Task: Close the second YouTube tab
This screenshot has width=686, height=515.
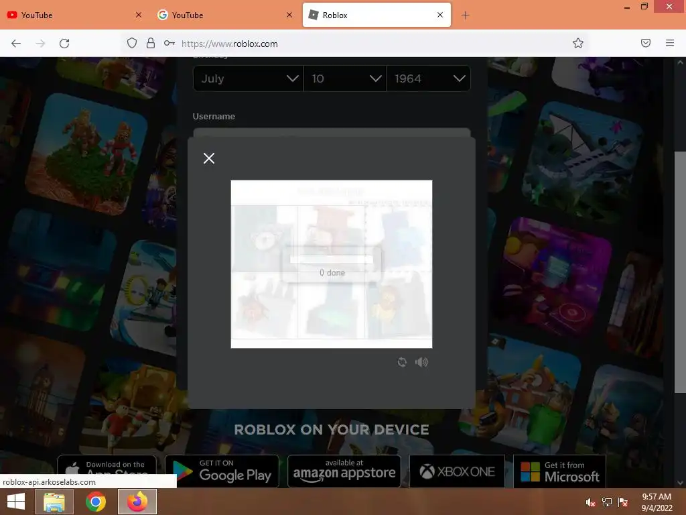Action: pyautogui.click(x=289, y=15)
